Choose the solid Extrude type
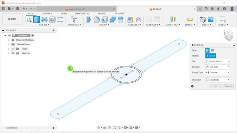Screen dimensions: 237x133 [x=207, y=50]
